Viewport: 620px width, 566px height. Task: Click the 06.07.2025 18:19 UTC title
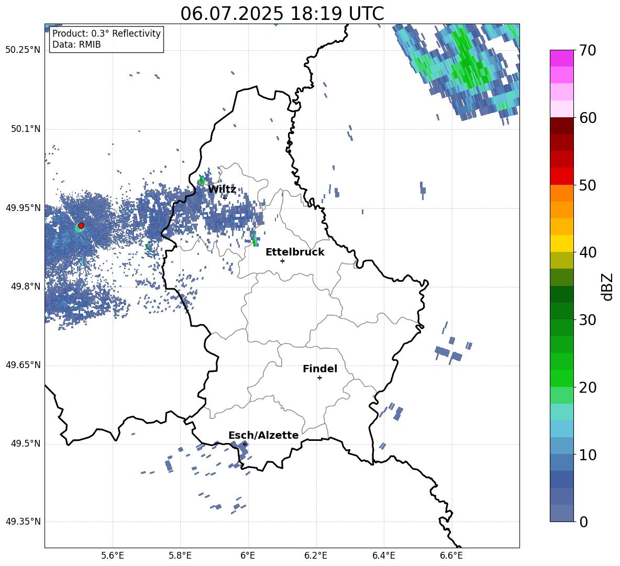282,14
